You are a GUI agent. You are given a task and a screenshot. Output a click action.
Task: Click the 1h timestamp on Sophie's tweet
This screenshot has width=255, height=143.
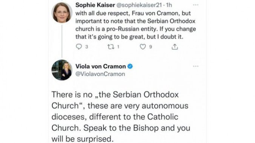point(169,5)
